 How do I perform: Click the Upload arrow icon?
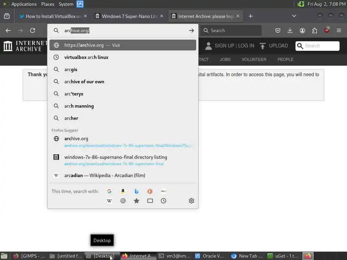[x=263, y=46]
